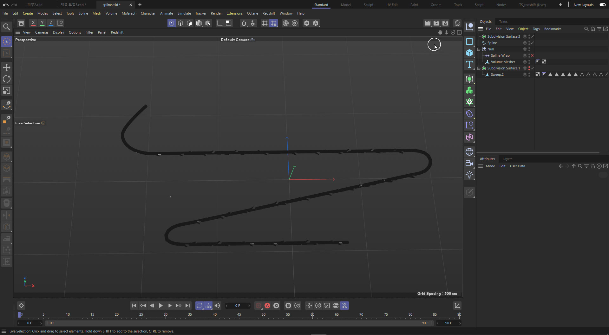609x335 pixels.
Task: Open viewport Display menu
Action: pos(58,32)
